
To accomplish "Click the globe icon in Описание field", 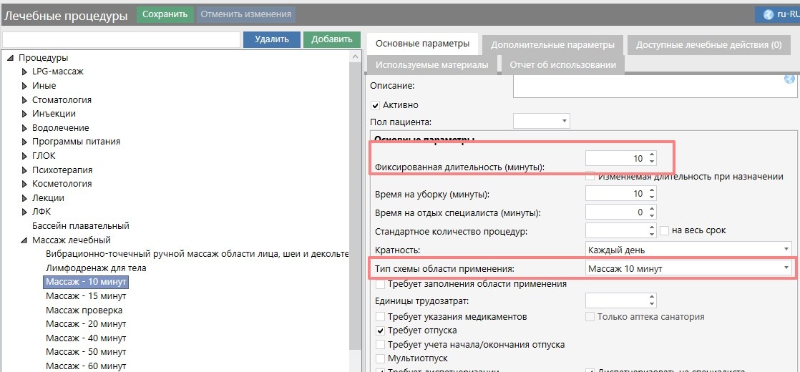I will click(x=789, y=80).
